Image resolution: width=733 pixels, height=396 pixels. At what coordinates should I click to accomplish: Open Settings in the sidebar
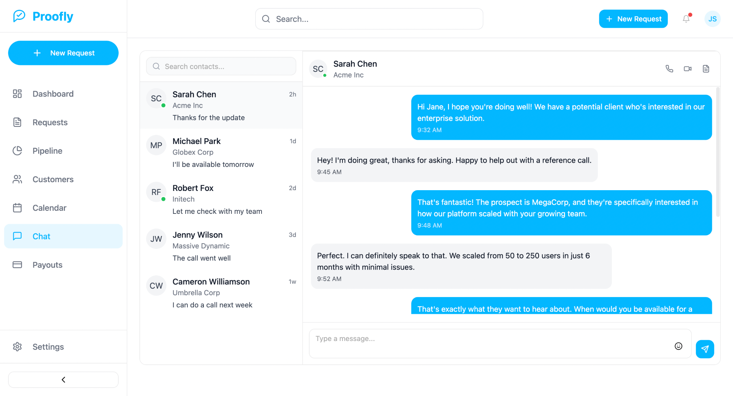pyautogui.click(x=48, y=347)
